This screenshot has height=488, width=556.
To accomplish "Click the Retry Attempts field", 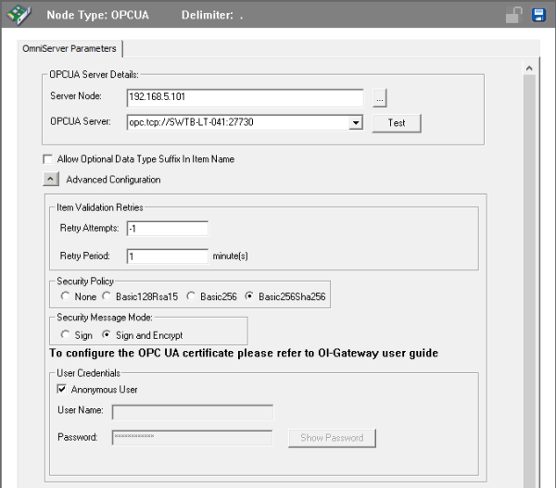I will (x=168, y=229).
